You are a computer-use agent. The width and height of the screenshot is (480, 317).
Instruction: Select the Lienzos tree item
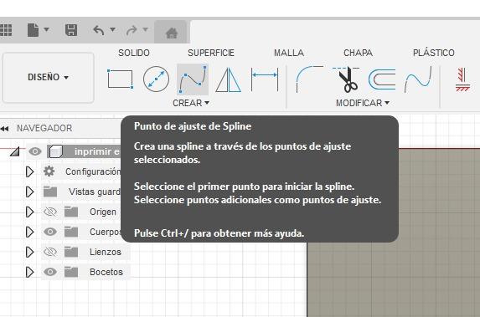click(106, 253)
